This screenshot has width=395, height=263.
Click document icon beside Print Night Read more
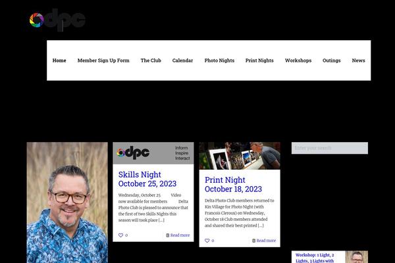tap(253, 241)
